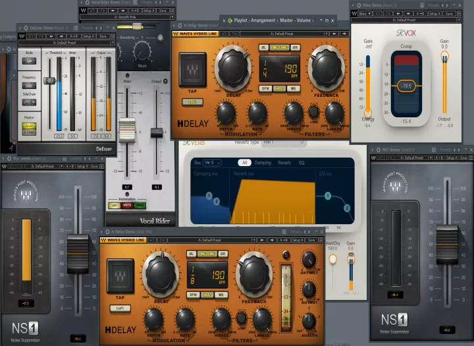The height and width of the screenshot is (346, 474).
Task: Switch the DeEsser Monitor to S.Chain
Action: [29, 132]
